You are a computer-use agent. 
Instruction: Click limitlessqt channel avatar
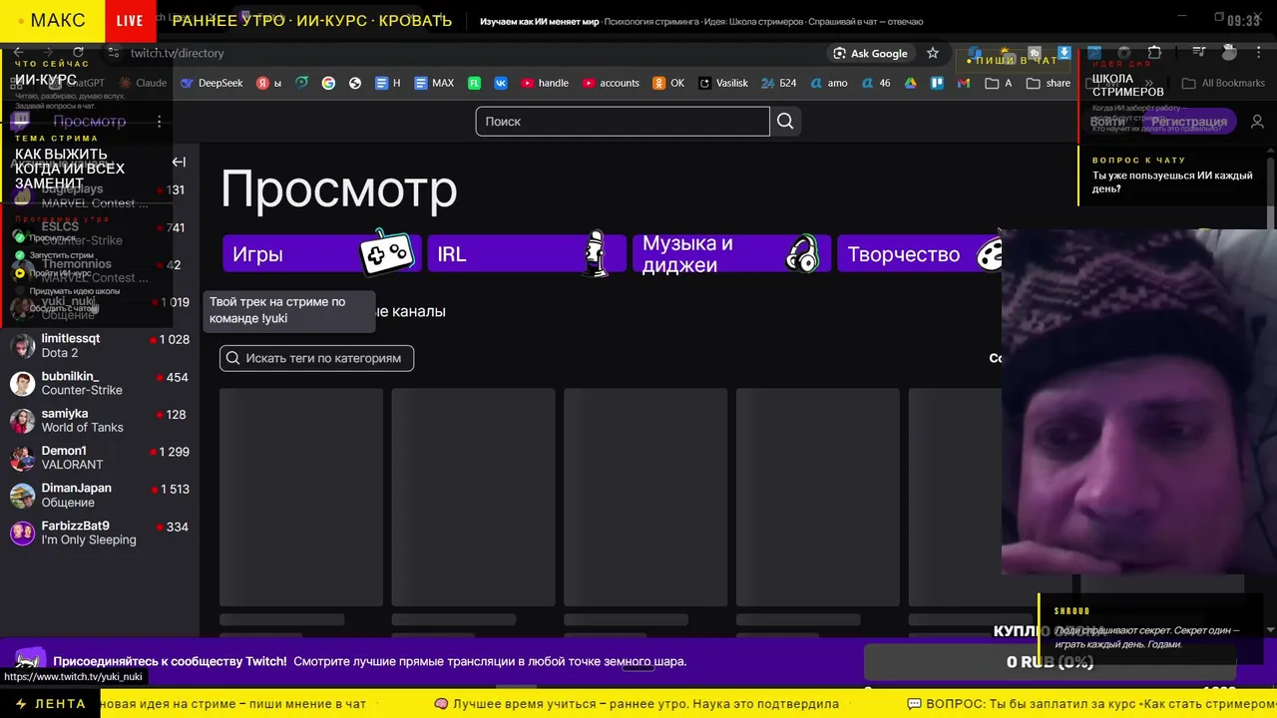22,345
